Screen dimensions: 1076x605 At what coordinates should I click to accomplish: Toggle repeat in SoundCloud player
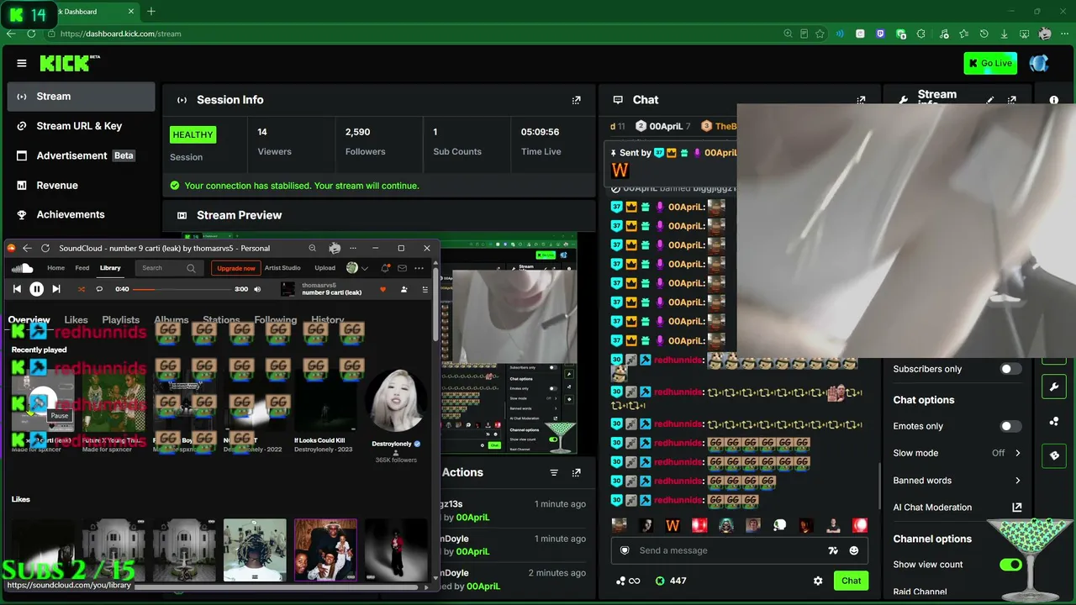(x=99, y=289)
